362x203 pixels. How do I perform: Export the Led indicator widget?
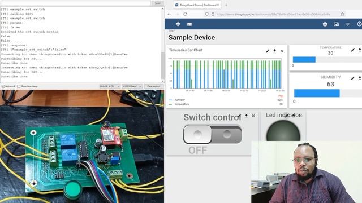294,115
